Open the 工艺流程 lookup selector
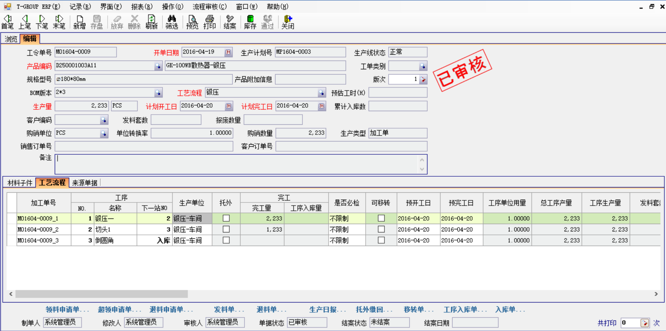This screenshot has height=331, width=666. [x=321, y=92]
